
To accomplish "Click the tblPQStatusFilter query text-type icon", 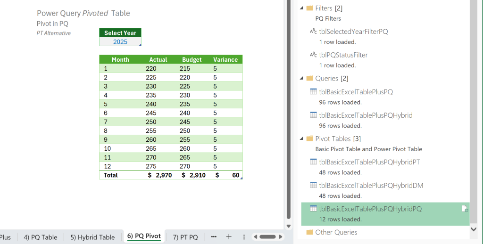I will [313, 55].
